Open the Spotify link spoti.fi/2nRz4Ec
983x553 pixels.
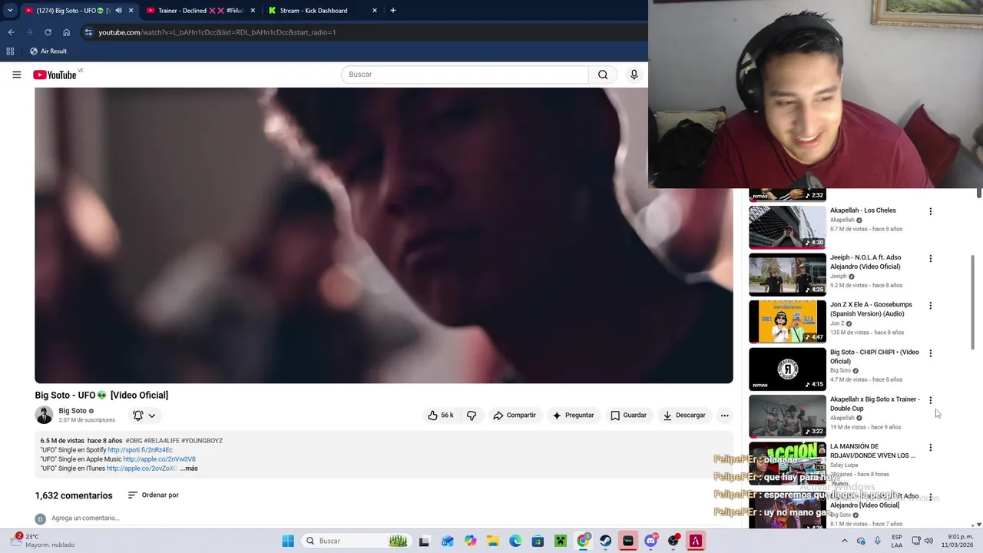coord(140,450)
